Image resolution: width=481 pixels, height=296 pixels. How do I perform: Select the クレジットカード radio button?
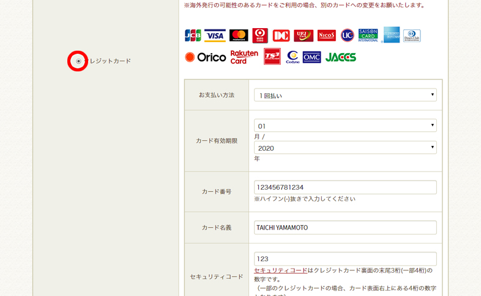[x=78, y=61]
